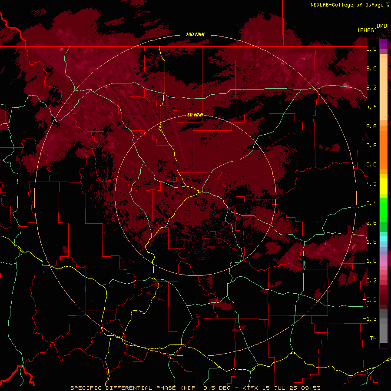391x391 pixels.
Task: Click the 2.6 legend value
Action: tap(371, 223)
